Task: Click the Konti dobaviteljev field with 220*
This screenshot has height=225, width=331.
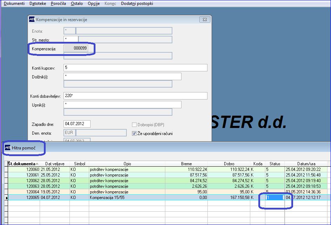Action: [x=135, y=96]
